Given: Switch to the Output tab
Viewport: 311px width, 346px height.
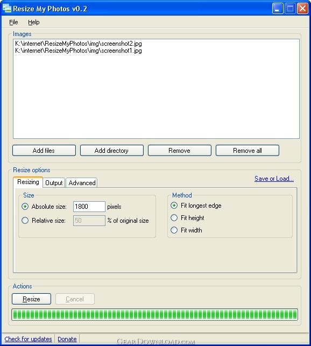Looking at the screenshot, I should pos(54,183).
